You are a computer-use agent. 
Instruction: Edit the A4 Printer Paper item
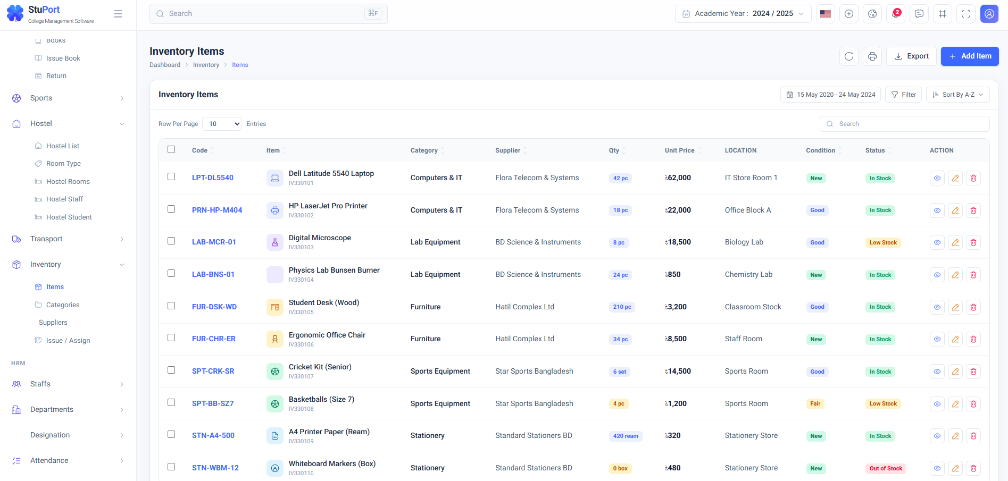click(x=955, y=436)
